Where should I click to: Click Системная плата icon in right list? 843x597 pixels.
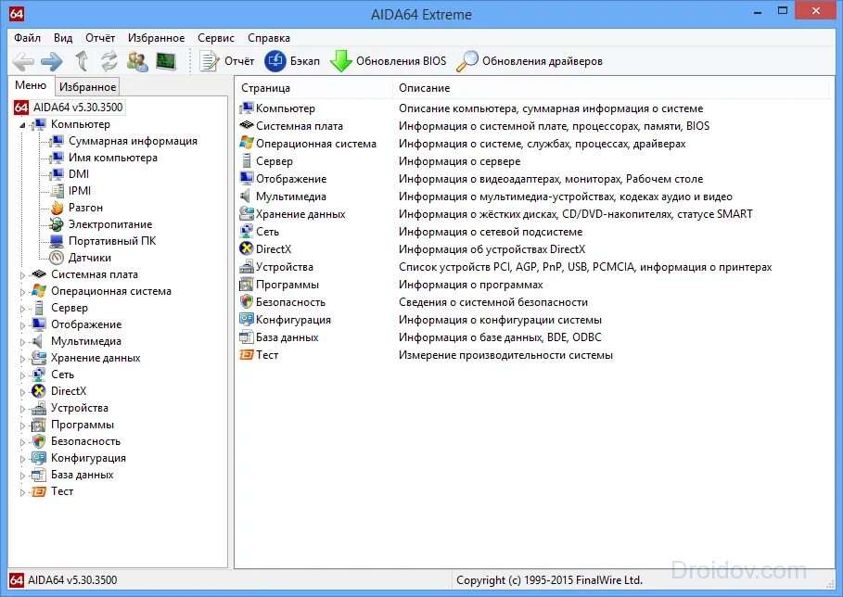coord(247,126)
